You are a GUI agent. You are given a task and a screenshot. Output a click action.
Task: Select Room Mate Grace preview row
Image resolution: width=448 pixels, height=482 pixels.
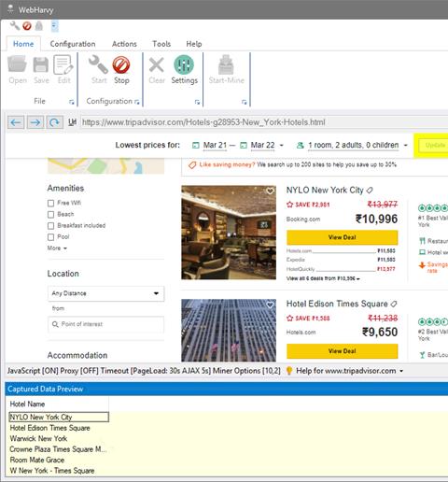(x=59, y=460)
